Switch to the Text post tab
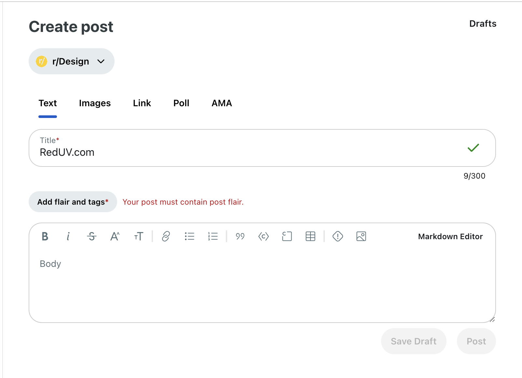 click(48, 103)
